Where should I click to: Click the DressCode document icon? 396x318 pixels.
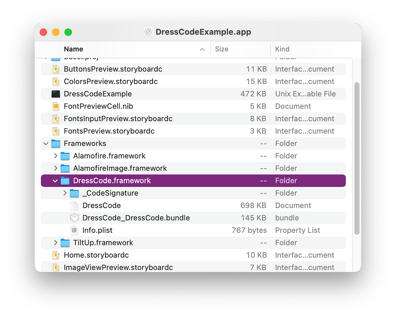tap(74, 205)
